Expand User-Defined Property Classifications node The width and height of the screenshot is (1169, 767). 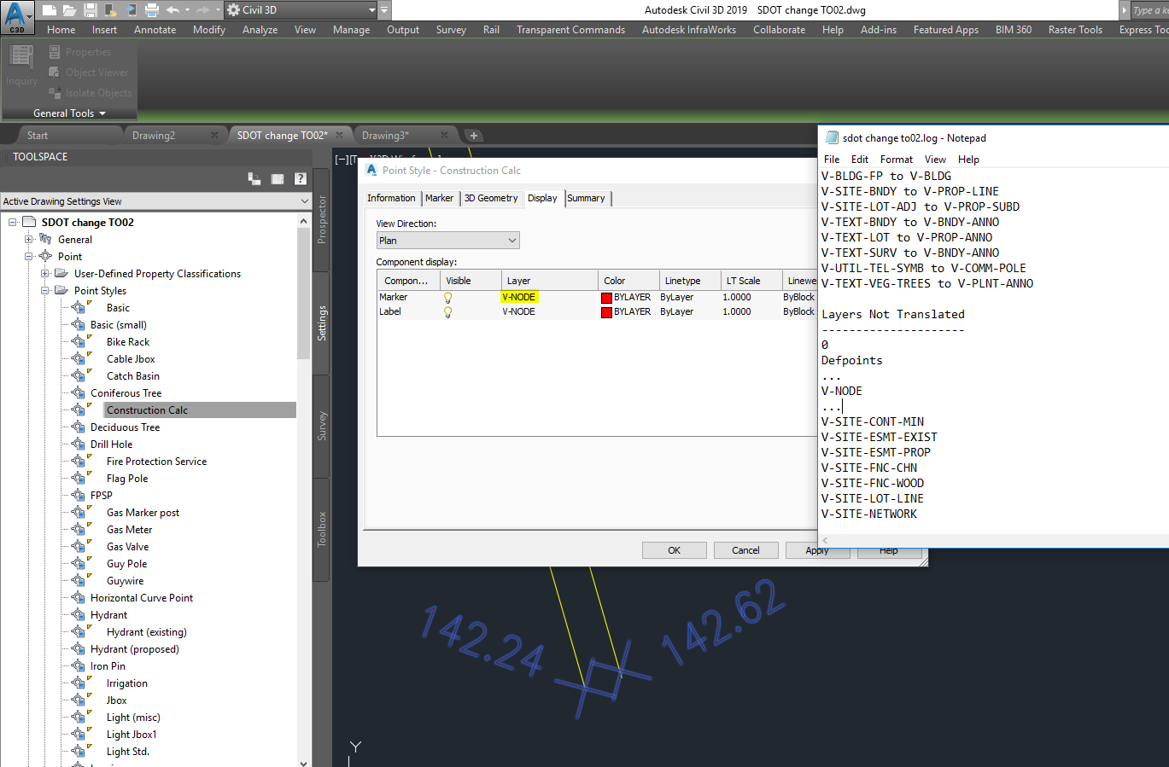[x=45, y=274]
